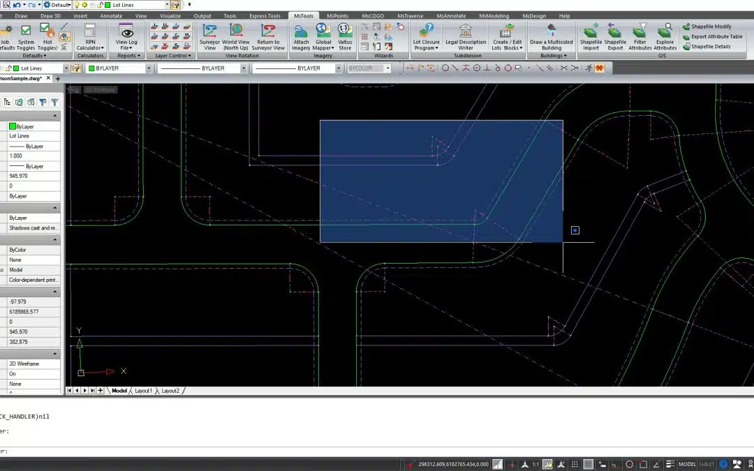The width and height of the screenshot is (754, 471).
Task: Switch to the MsPoints ribbon tab
Action: click(337, 15)
